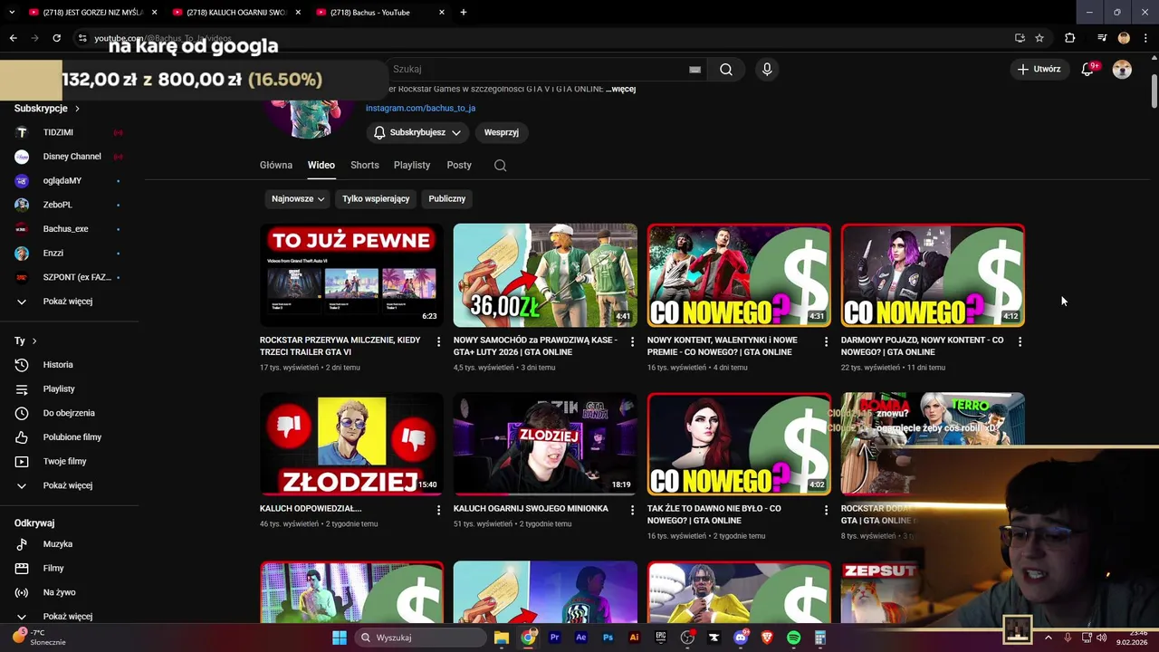Click the Windows Start button
The image size is (1159, 652).
click(339, 638)
